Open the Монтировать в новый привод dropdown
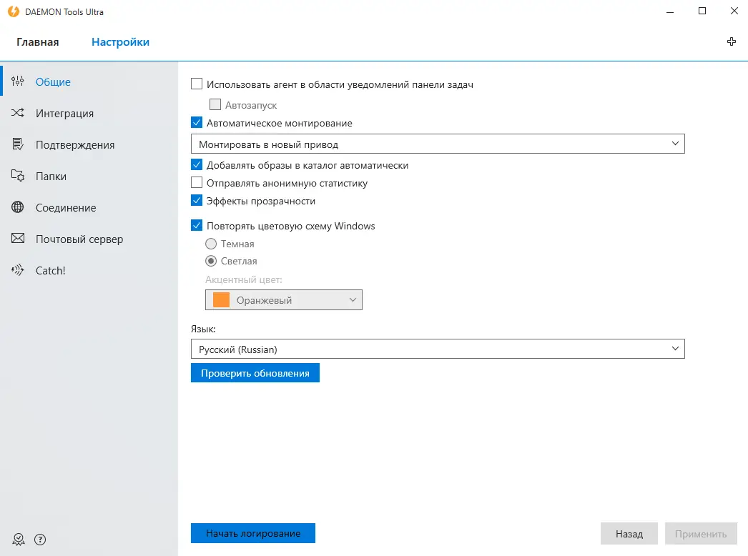Image resolution: width=748 pixels, height=556 pixels. (438, 144)
